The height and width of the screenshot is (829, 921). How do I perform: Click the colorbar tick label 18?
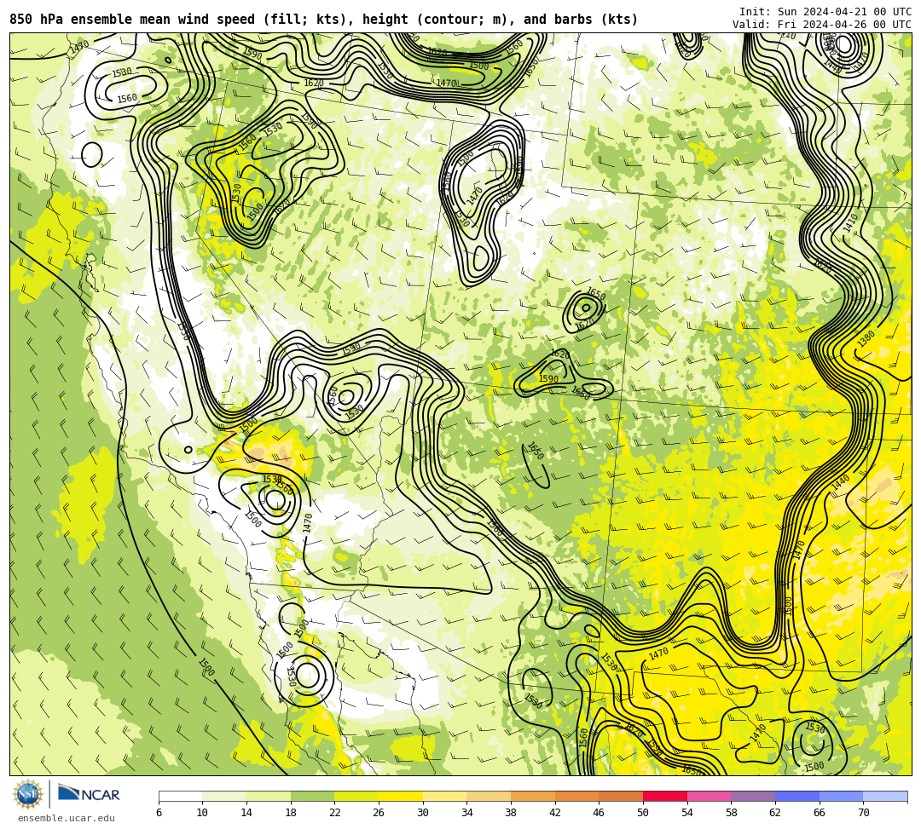(291, 813)
